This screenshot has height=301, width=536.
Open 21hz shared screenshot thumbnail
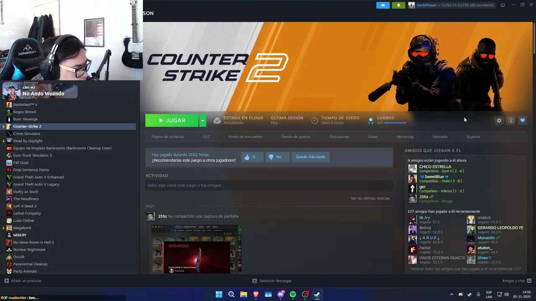(196, 249)
